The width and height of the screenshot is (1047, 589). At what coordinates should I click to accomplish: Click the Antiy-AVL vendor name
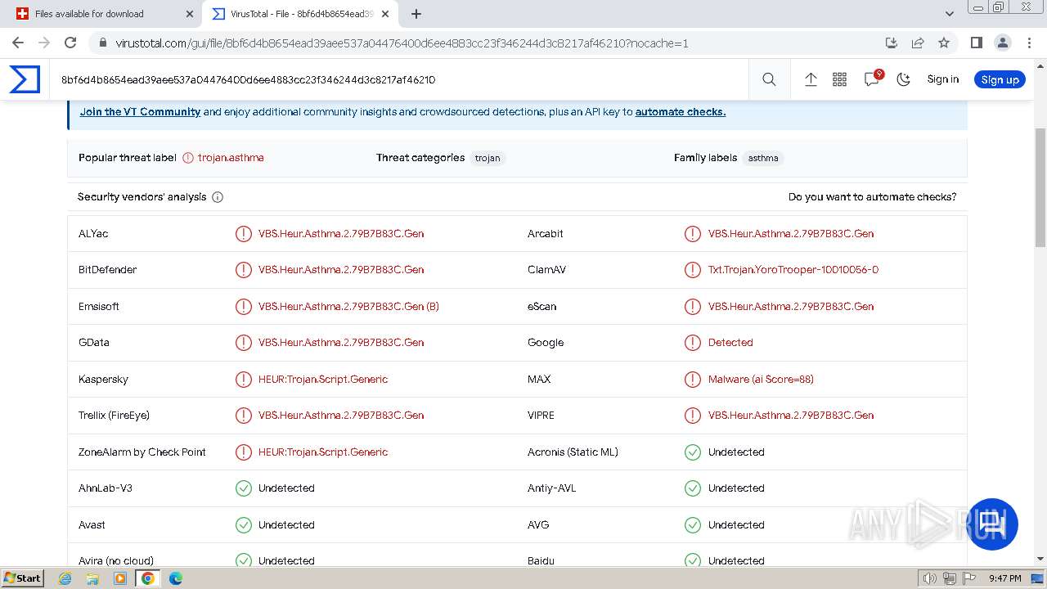(x=551, y=488)
